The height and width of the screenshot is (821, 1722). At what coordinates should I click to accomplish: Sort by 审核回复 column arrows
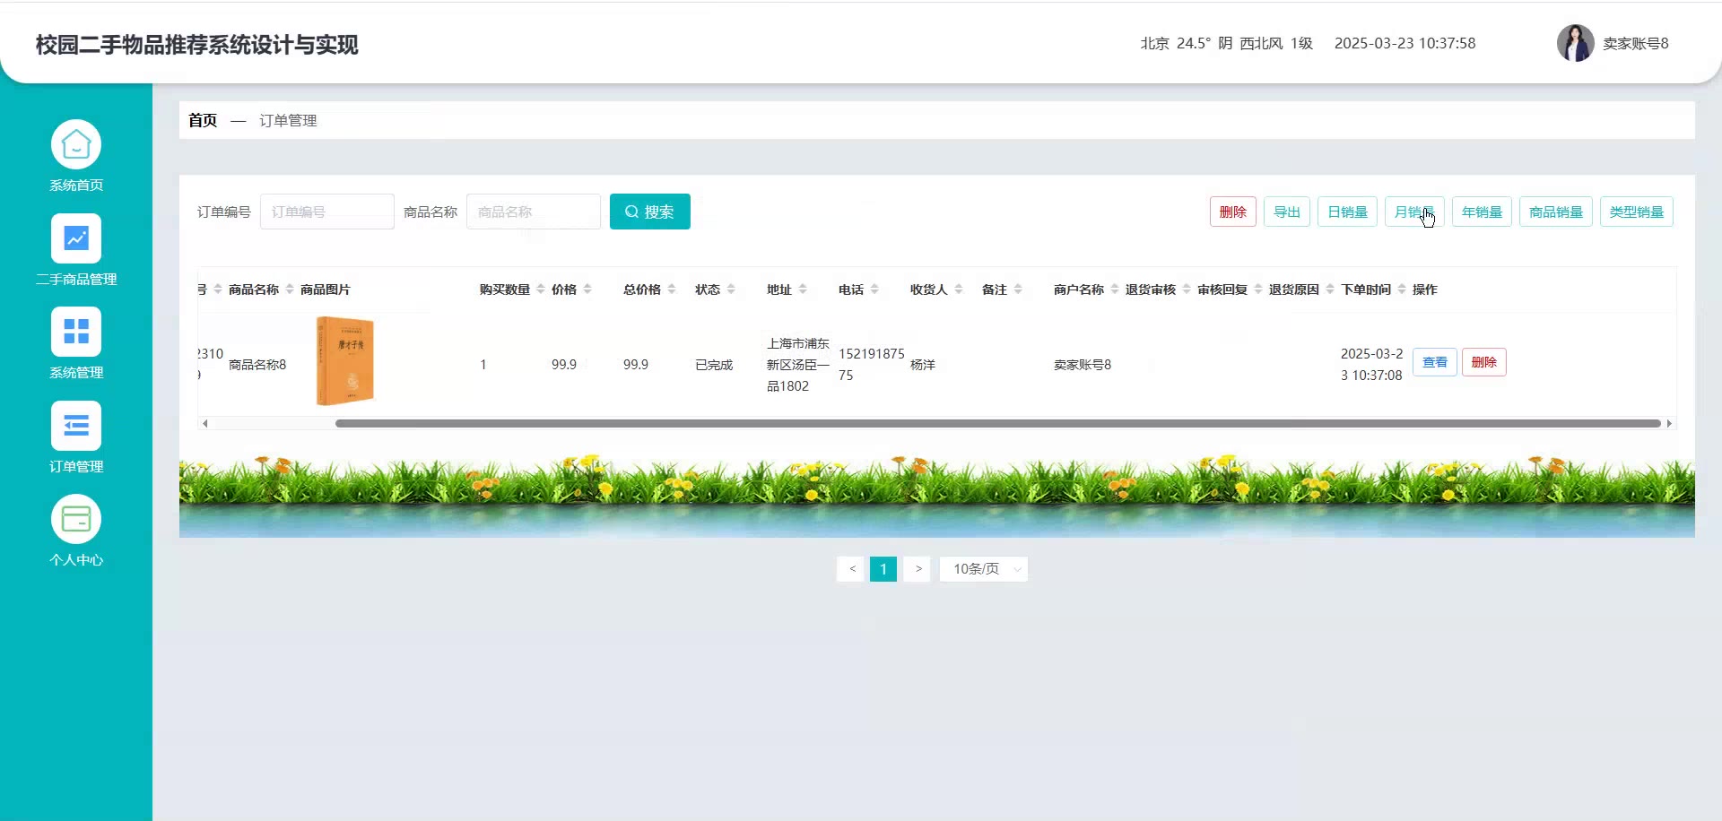(x=1258, y=290)
